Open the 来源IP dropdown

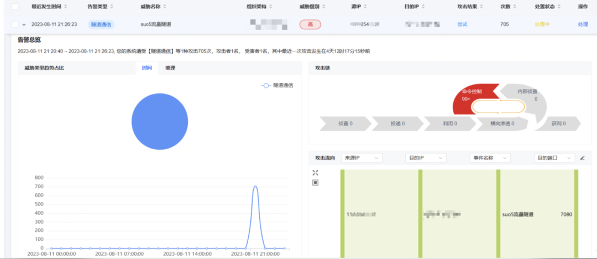tap(362, 158)
